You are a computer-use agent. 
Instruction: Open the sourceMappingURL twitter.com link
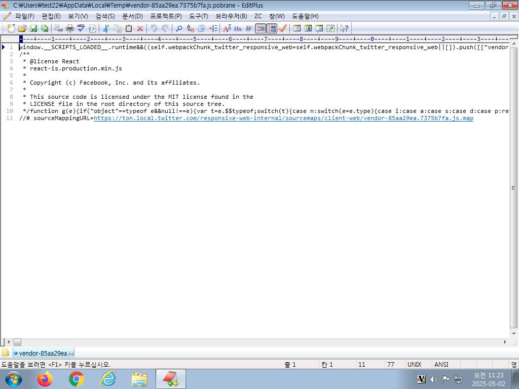coord(283,118)
